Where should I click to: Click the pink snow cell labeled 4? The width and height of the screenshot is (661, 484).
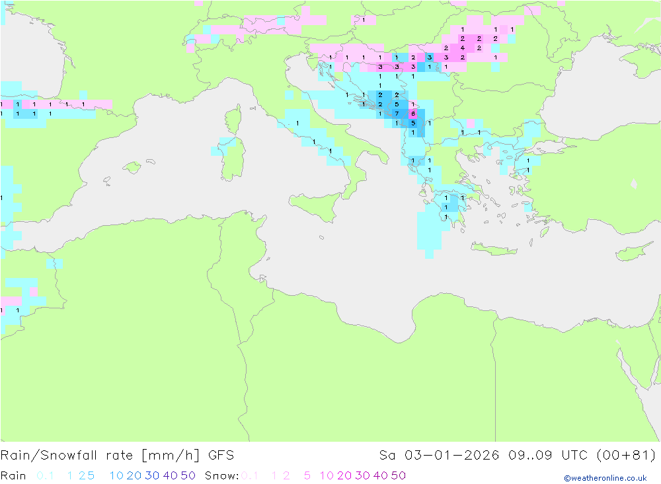pos(463,48)
